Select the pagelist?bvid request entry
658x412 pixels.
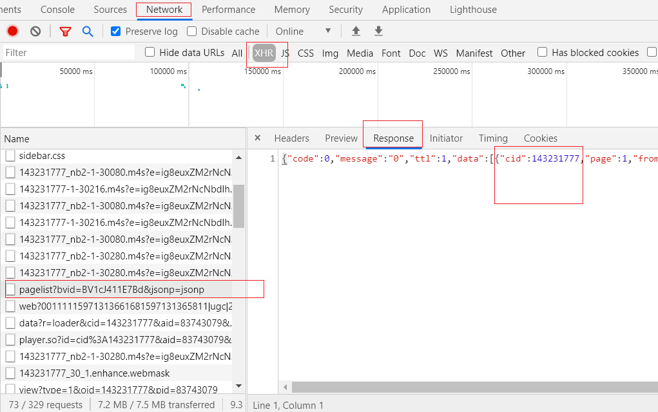tap(111, 290)
